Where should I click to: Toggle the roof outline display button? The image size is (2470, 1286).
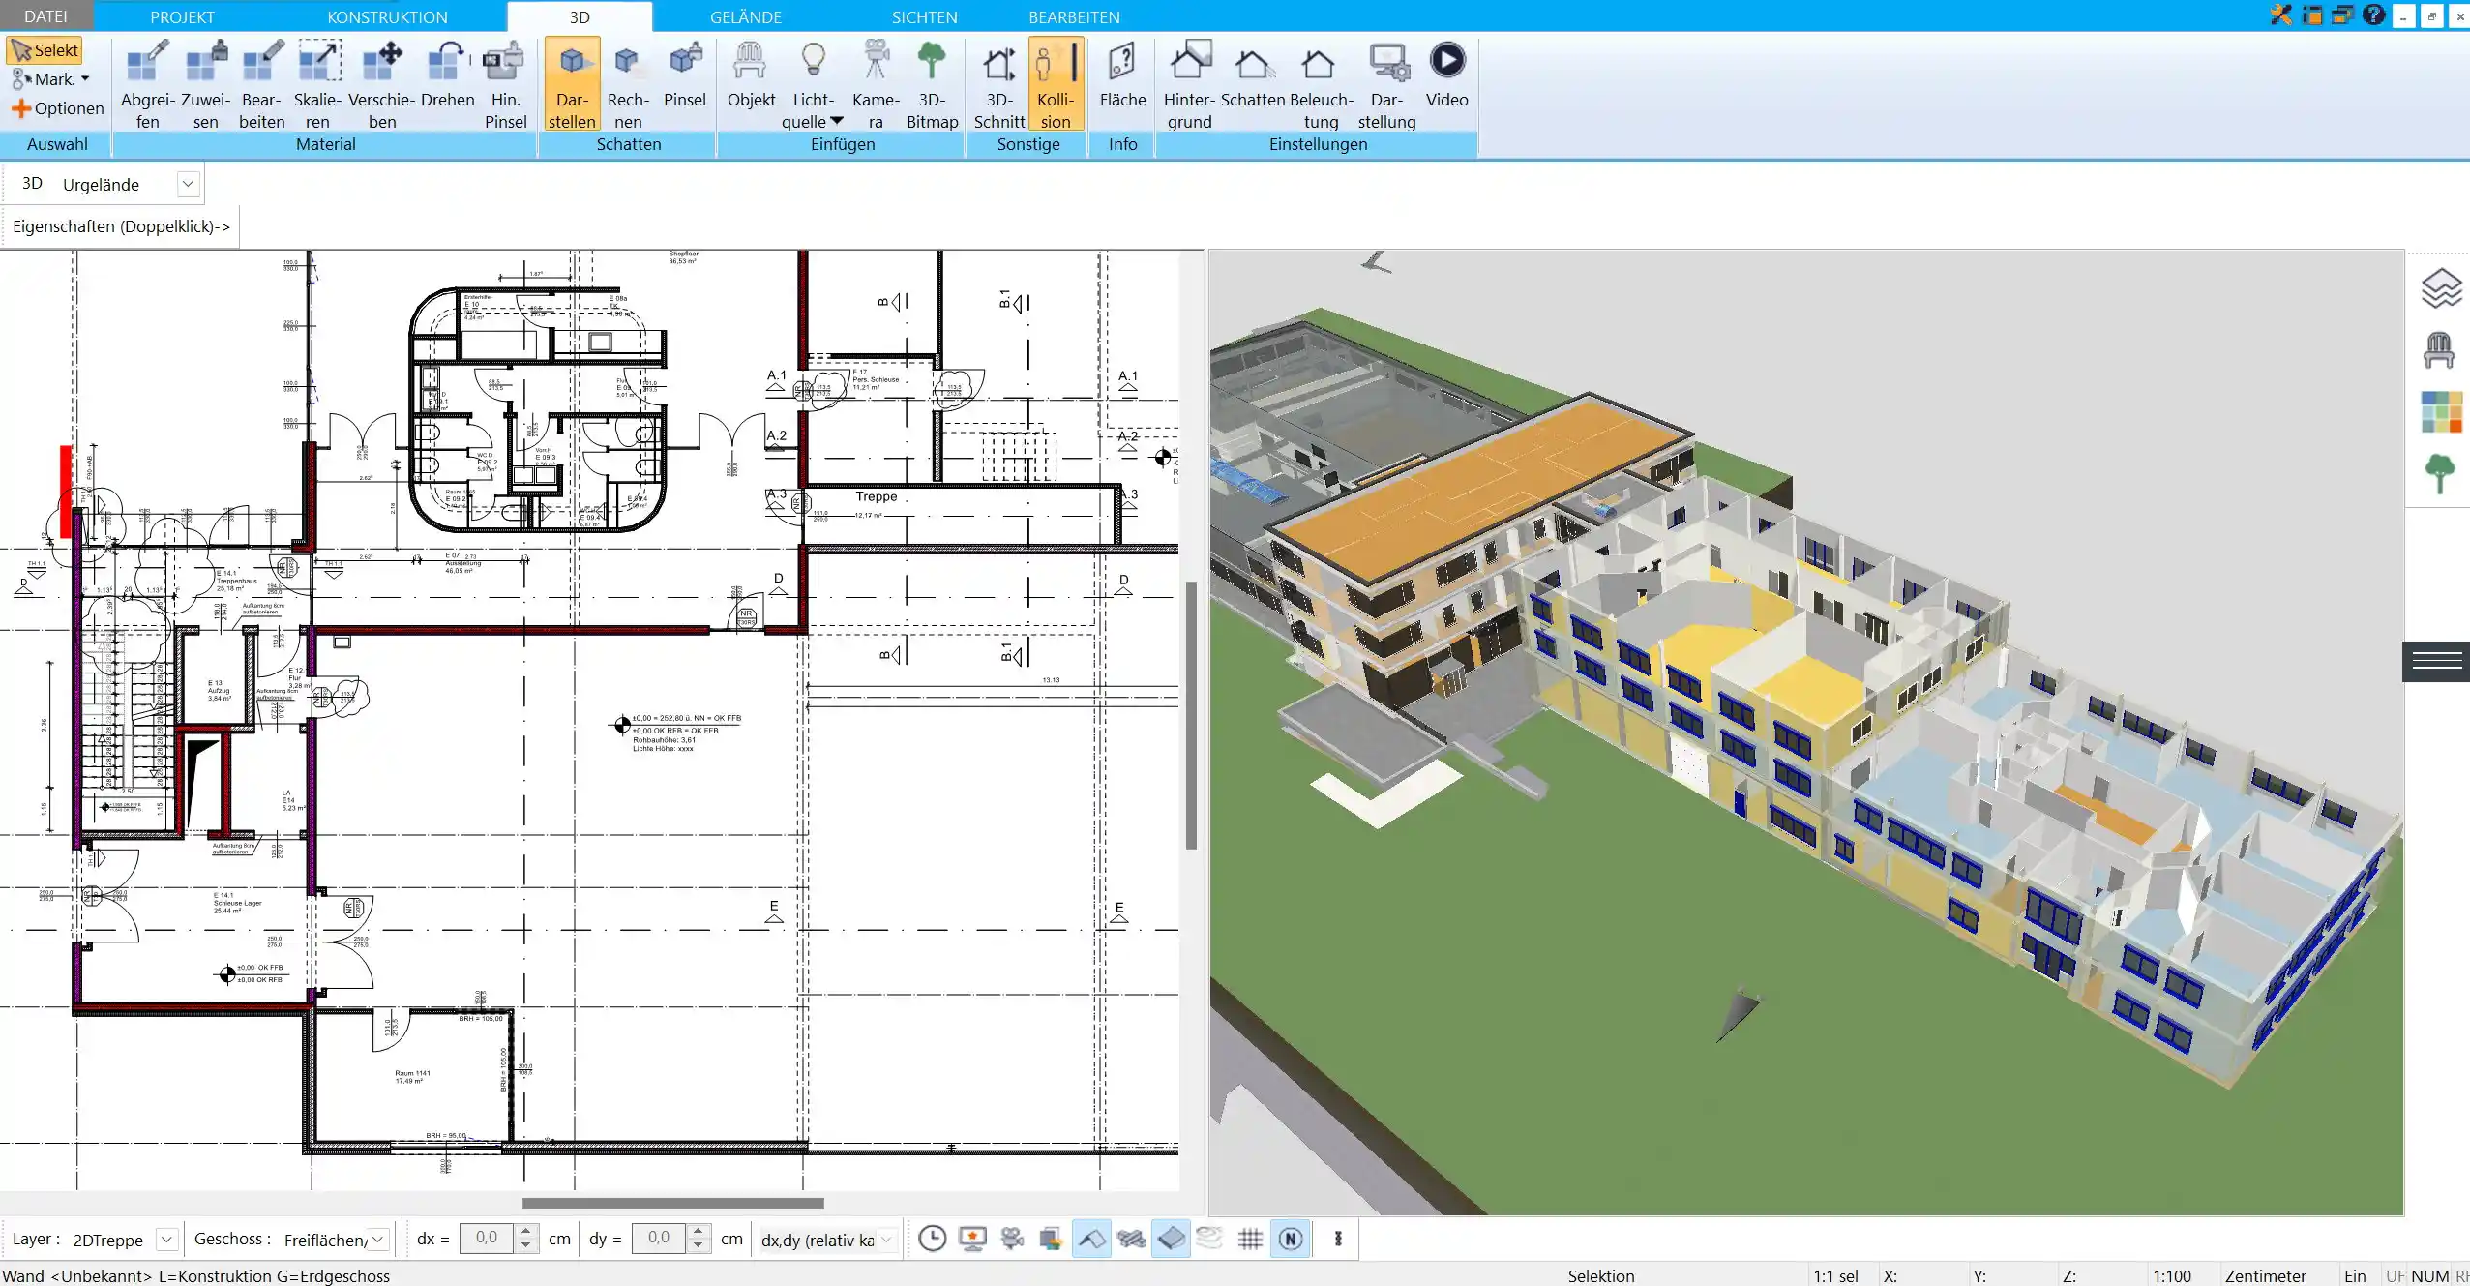point(1091,1239)
